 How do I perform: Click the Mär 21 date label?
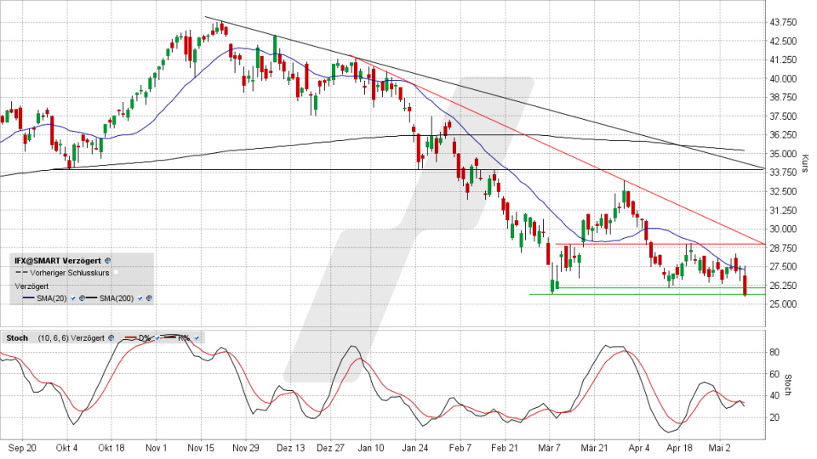595,448
